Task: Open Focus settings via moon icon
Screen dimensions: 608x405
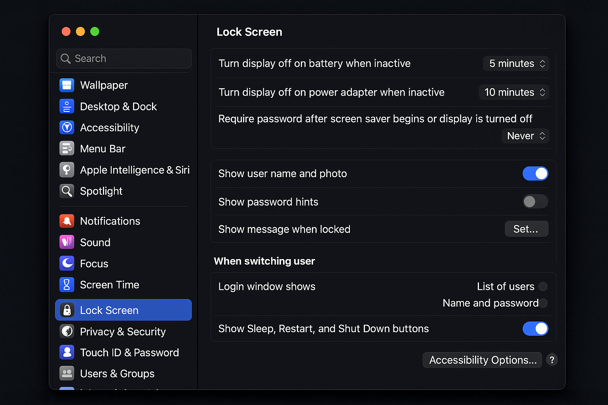Action: click(x=67, y=263)
